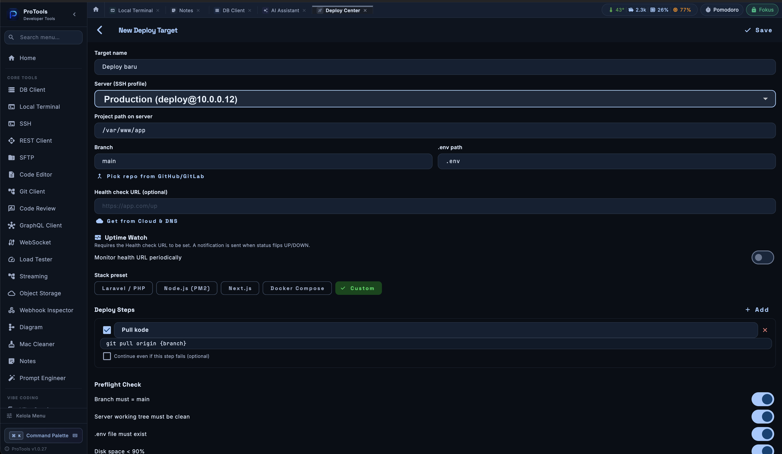Open the Server SSH profile dropdown
Image resolution: width=782 pixels, height=454 pixels.
(x=435, y=99)
